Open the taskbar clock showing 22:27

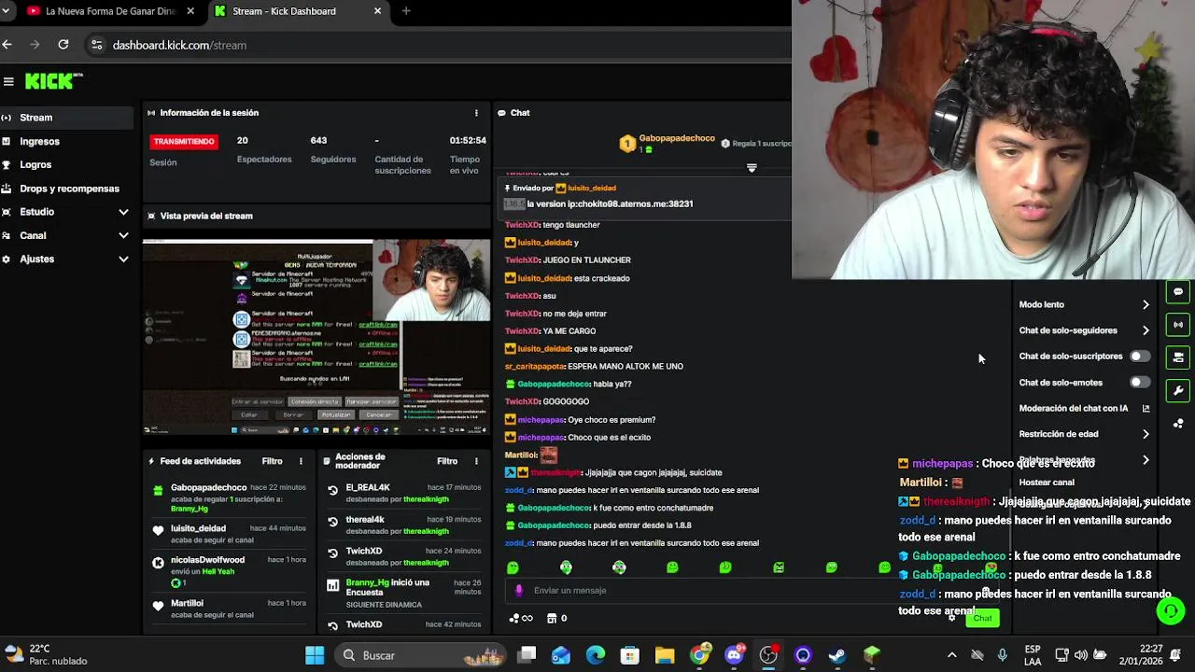tap(1151, 655)
